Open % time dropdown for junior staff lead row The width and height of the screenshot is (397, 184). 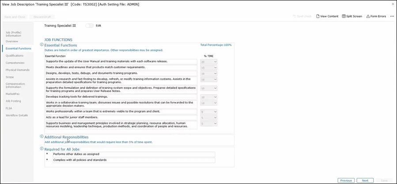pos(209,118)
